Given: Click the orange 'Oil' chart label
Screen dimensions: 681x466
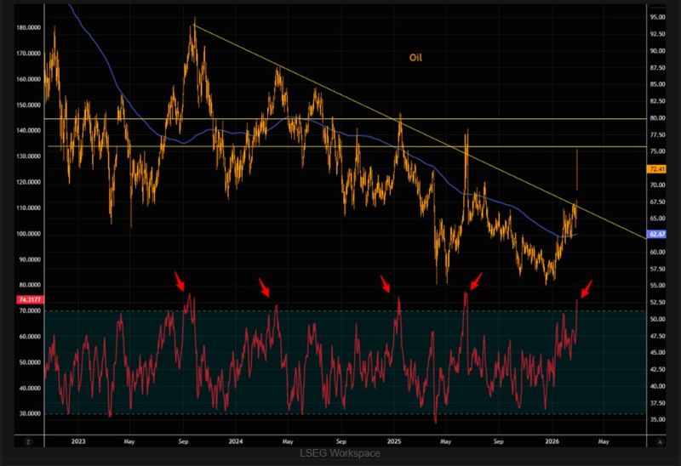Looking at the screenshot, I should coord(415,58).
